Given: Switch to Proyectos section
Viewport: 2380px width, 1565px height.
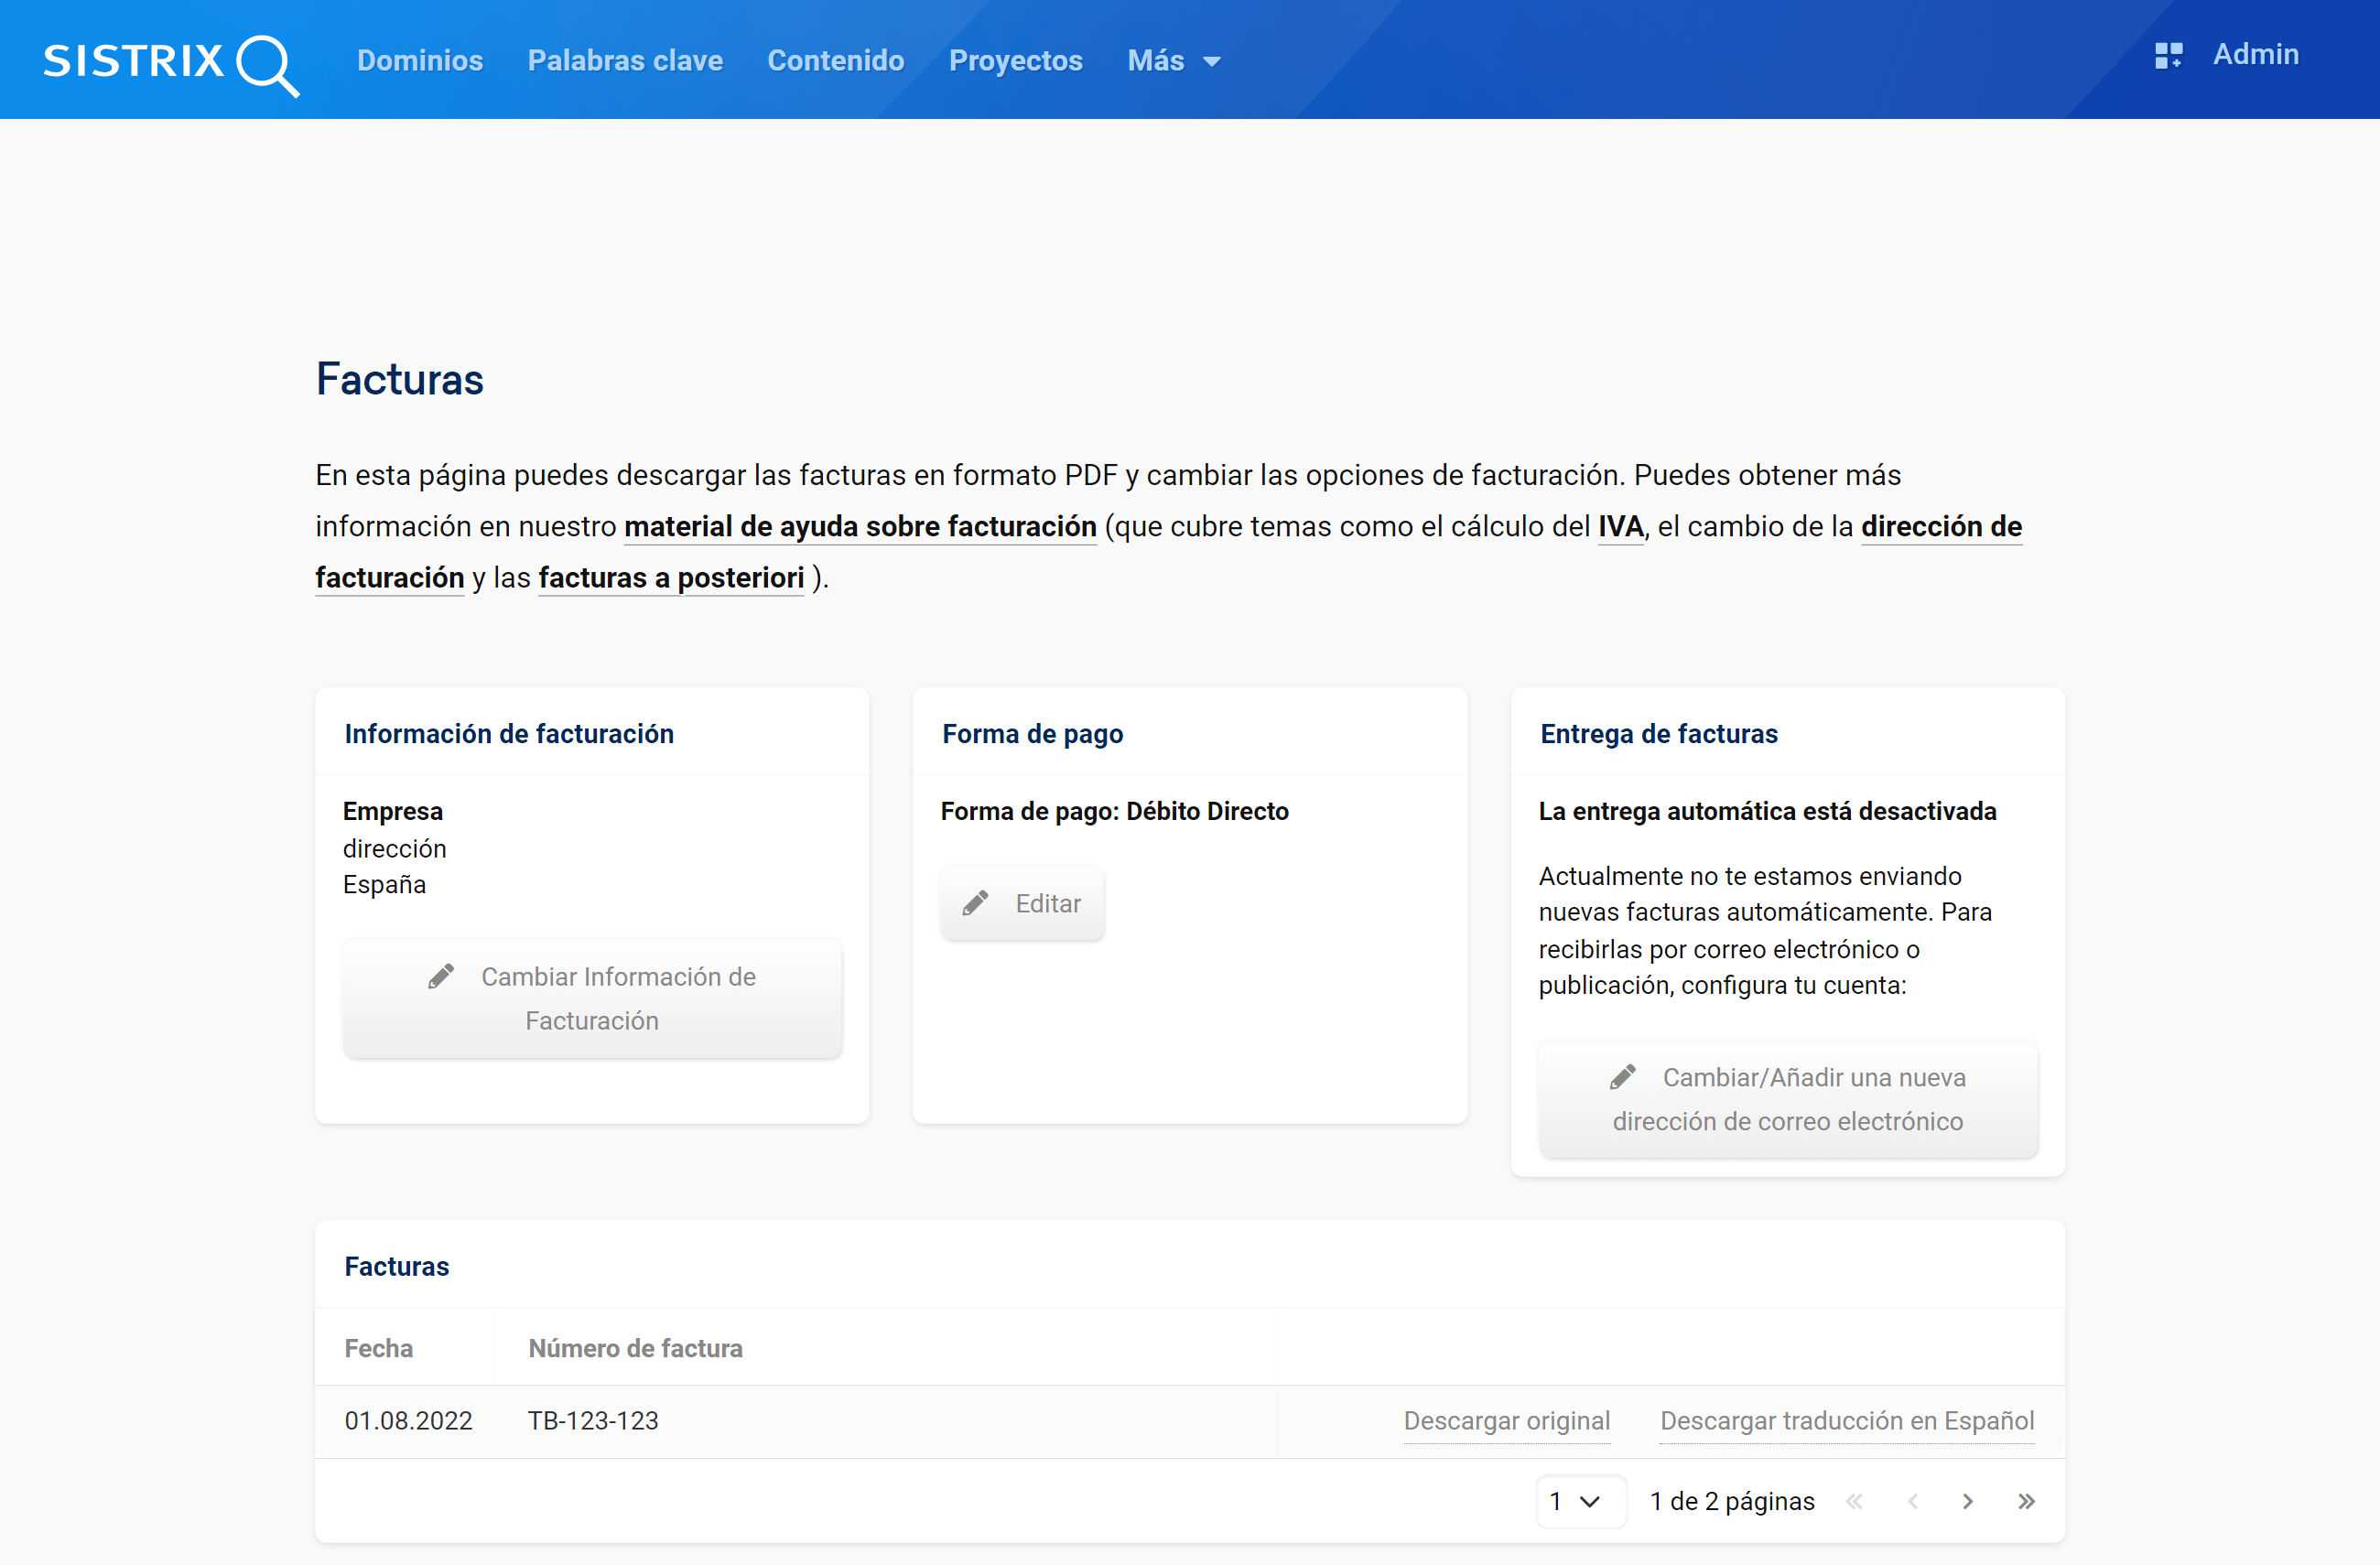Looking at the screenshot, I should (x=1015, y=61).
